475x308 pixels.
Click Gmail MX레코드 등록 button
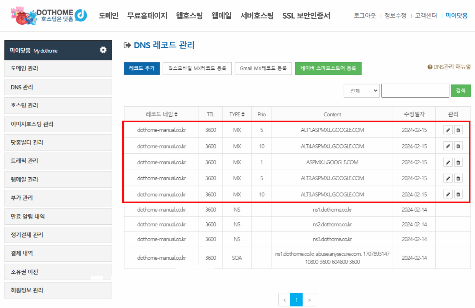[263, 68]
